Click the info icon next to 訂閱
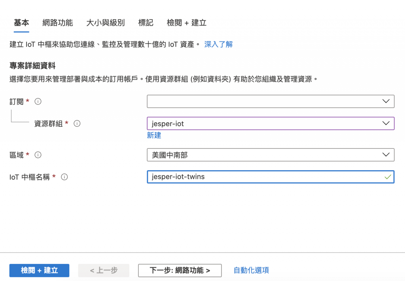The width and height of the screenshot is (405, 281). pyautogui.click(x=38, y=101)
